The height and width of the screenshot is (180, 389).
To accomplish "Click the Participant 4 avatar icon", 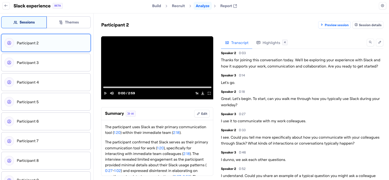I will click(x=9, y=82).
